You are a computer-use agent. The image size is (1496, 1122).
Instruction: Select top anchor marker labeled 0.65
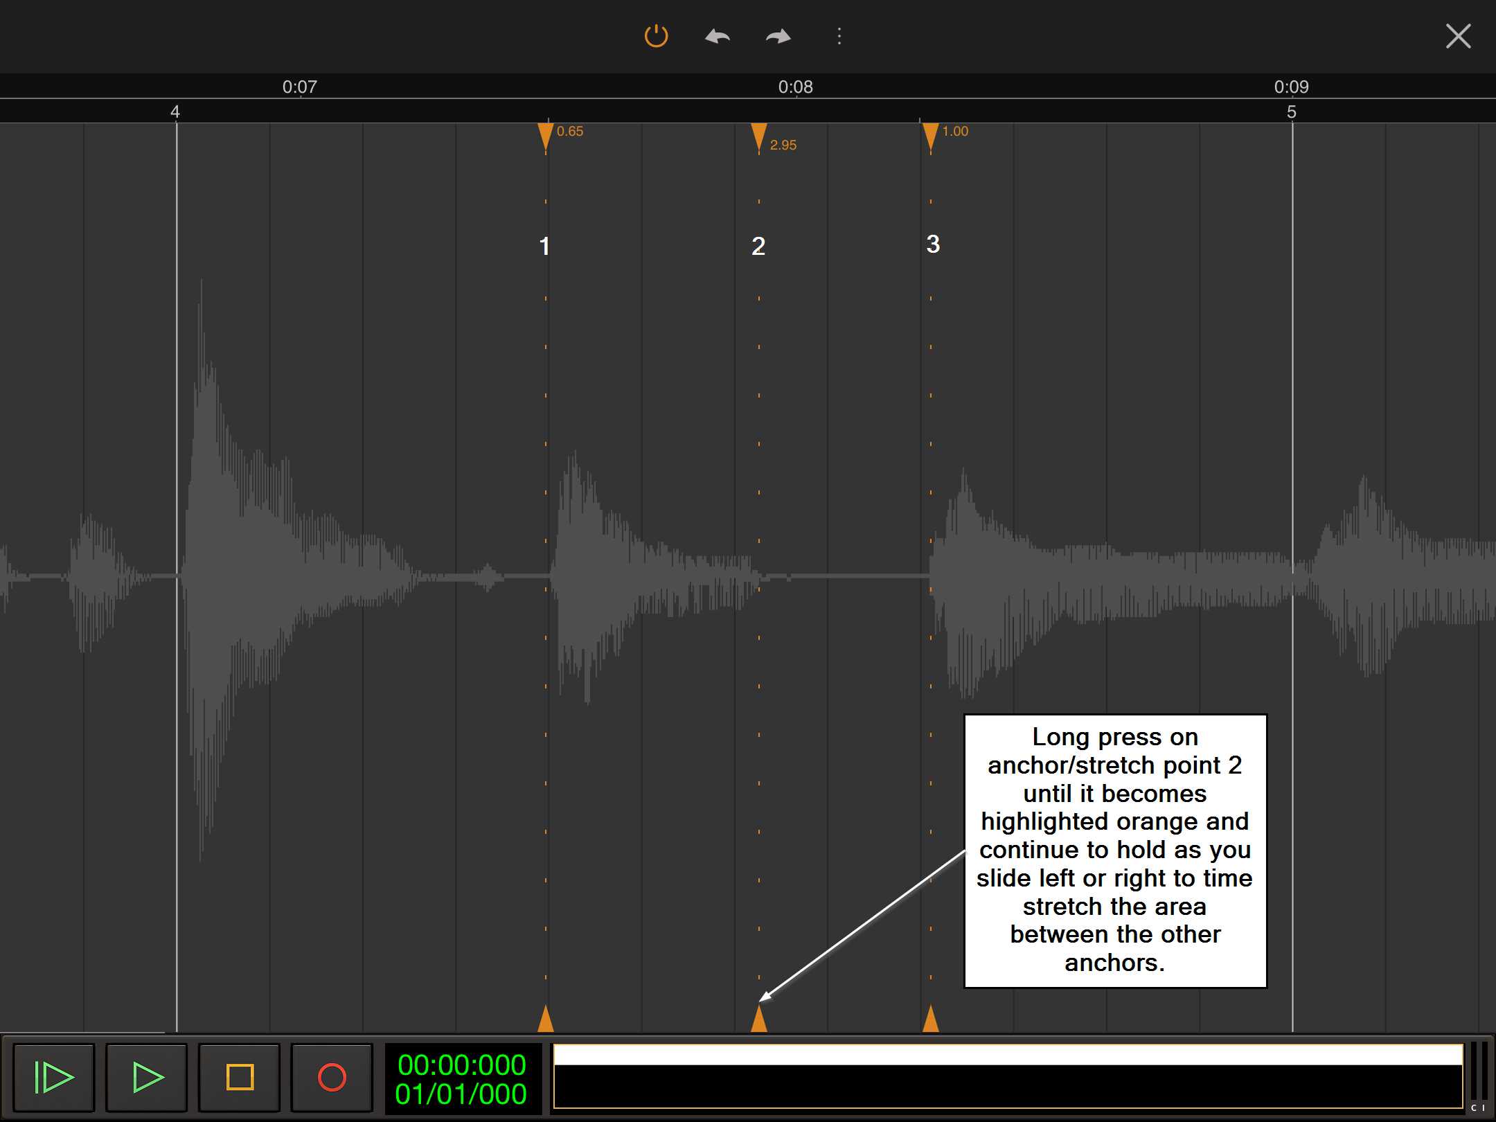coord(546,136)
